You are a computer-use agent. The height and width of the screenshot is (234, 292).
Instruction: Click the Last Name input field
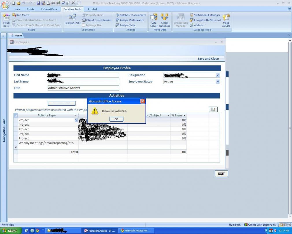(83, 82)
